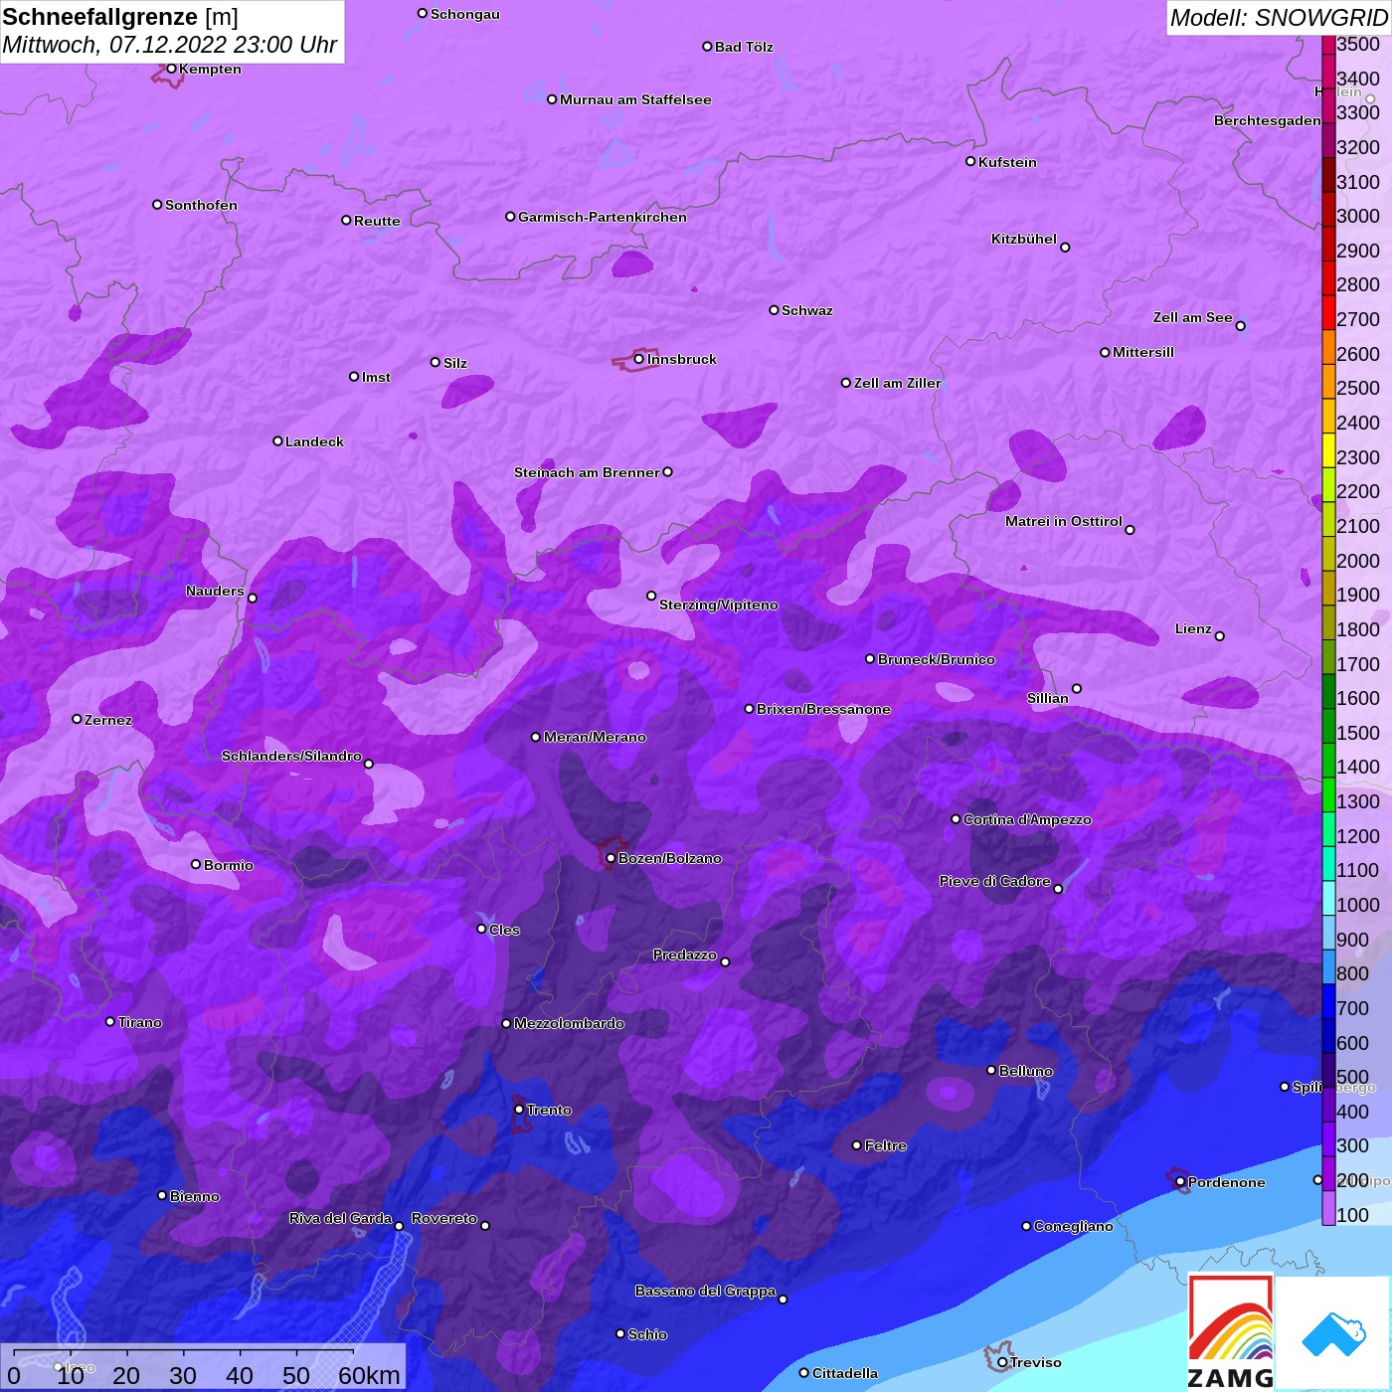Screen dimensions: 1392x1392
Task: Click the 3500 legend color swatch
Action: pos(1328,45)
